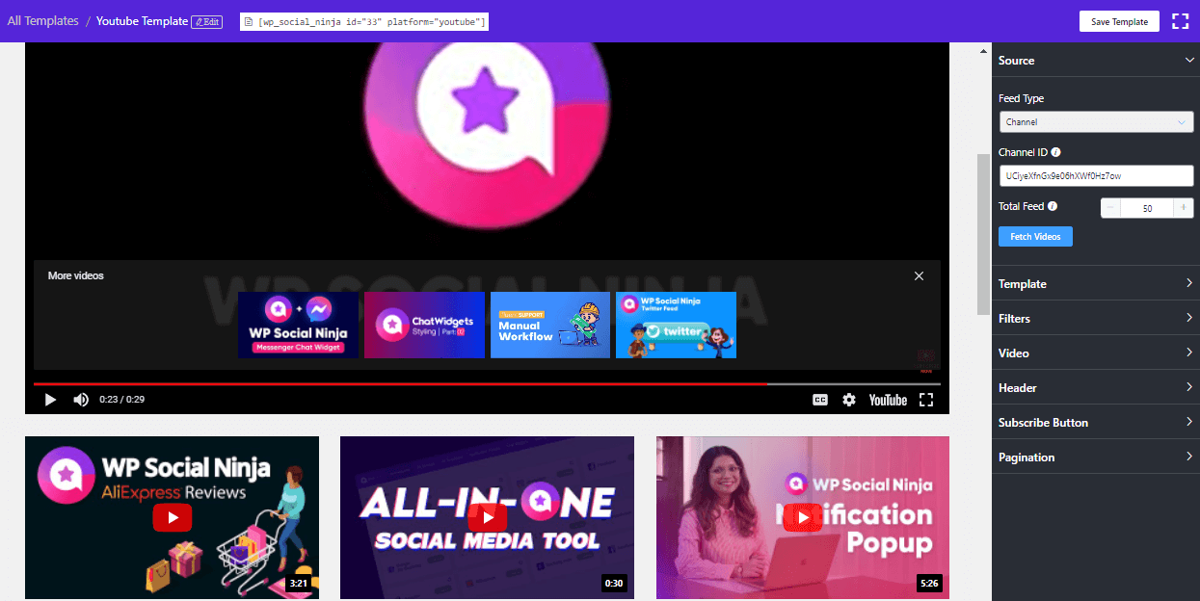Screen dimensions: 1200x601
Task: Mute the video with the speaker icon
Action: pos(81,400)
